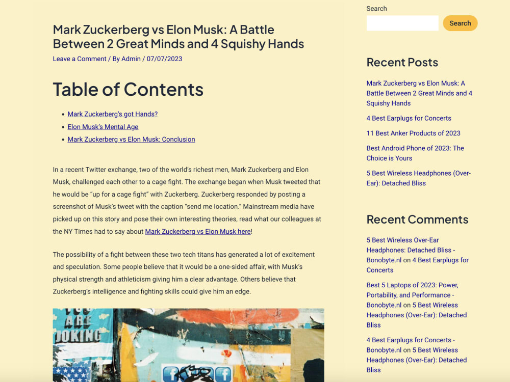Image resolution: width=510 pixels, height=382 pixels.
Task: Open last comment author 4 Best Earplugs for Concerts - Bonobyte.nl
Action: coord(411,345)
